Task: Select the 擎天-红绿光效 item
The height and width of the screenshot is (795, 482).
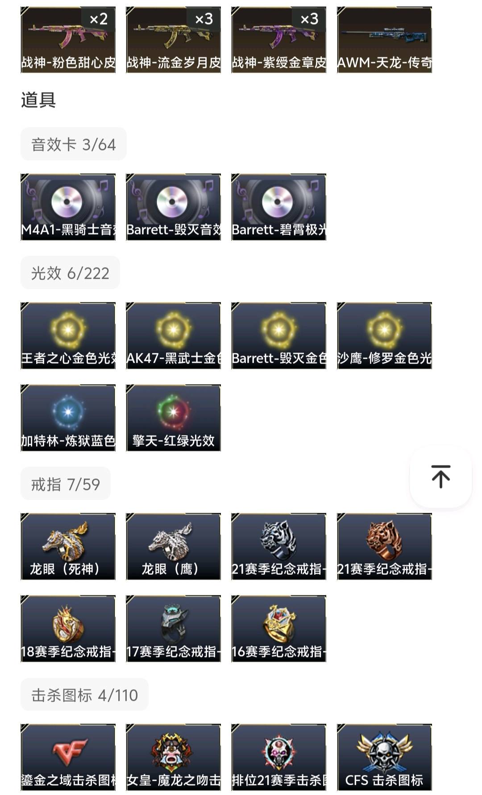Action: (x=173, y=418)
